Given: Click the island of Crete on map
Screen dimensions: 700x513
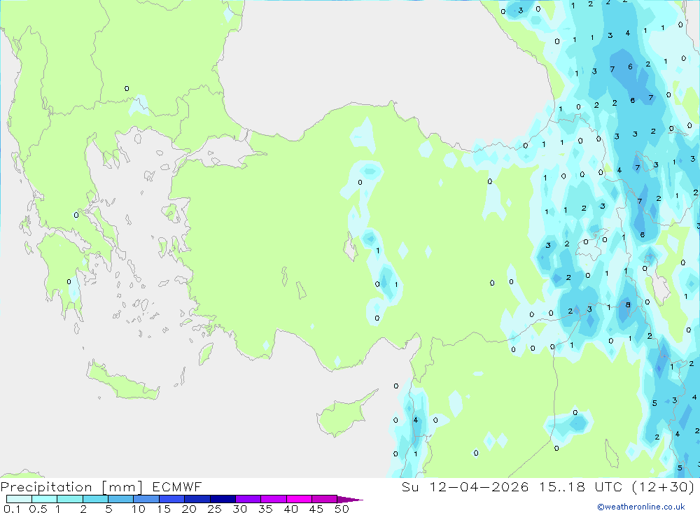Looking at the screenshot, I should pyautogui.click(x=121, y=381).
